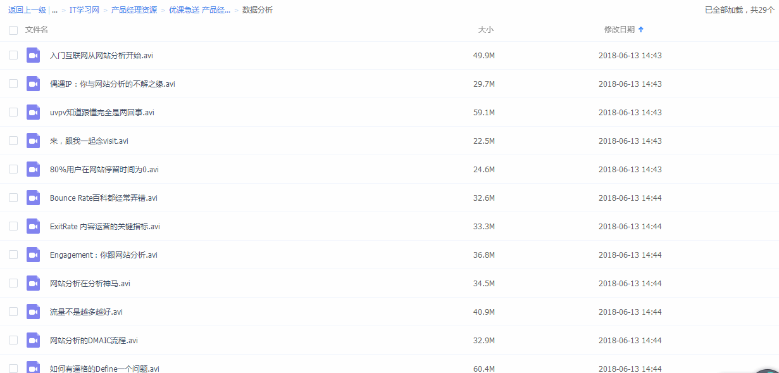Open 产品经理资源 breadcrumb folder
779x373 pixels.
(x=134, y=10)
